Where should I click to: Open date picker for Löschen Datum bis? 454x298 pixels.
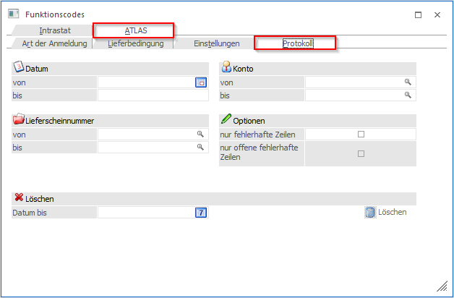click(201, 212)
